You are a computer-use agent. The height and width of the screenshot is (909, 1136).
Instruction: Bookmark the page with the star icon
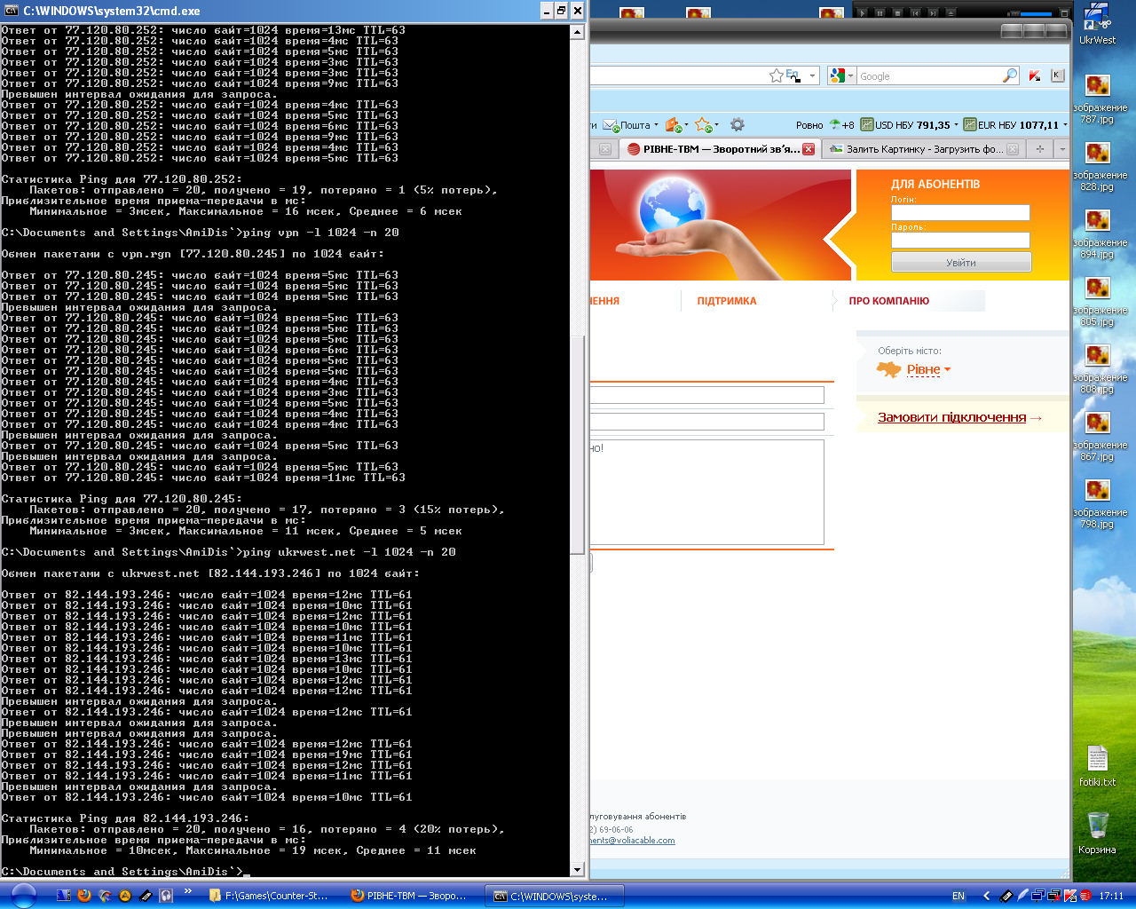pyautogui.click(x=777, y=75)
